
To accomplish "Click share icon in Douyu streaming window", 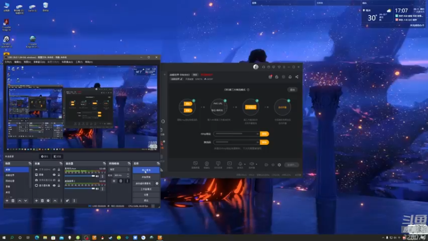I will (x=297, y=77).
